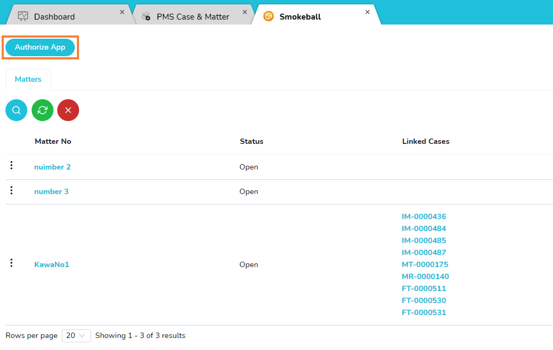Open linked case IM-0000487
Image resolution: width=553 pixels, height=350 pixels.
tap(424, 253)
